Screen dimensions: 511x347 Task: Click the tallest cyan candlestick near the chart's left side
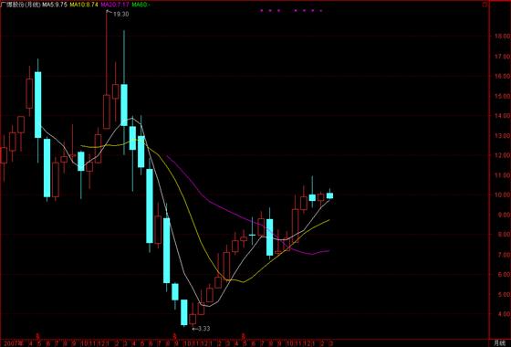tap(37, 105)
